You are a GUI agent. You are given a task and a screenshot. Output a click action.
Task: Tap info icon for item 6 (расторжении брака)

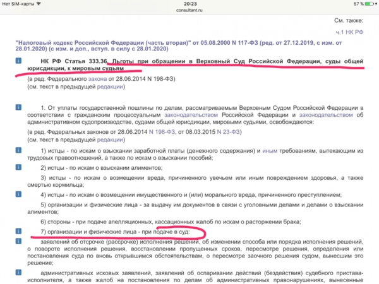click(x=18, y=223)
